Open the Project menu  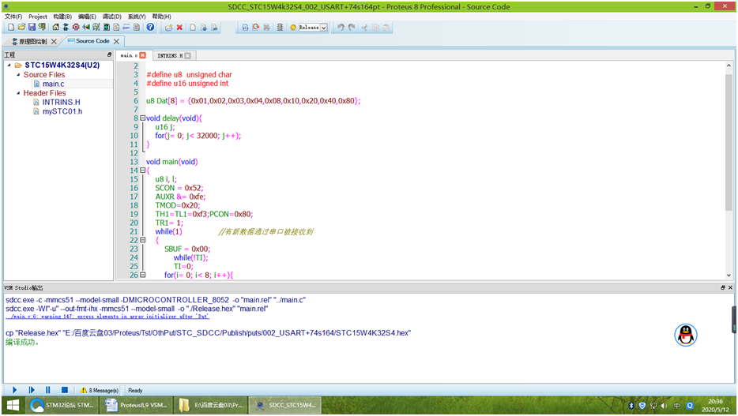tap(38, 16)
